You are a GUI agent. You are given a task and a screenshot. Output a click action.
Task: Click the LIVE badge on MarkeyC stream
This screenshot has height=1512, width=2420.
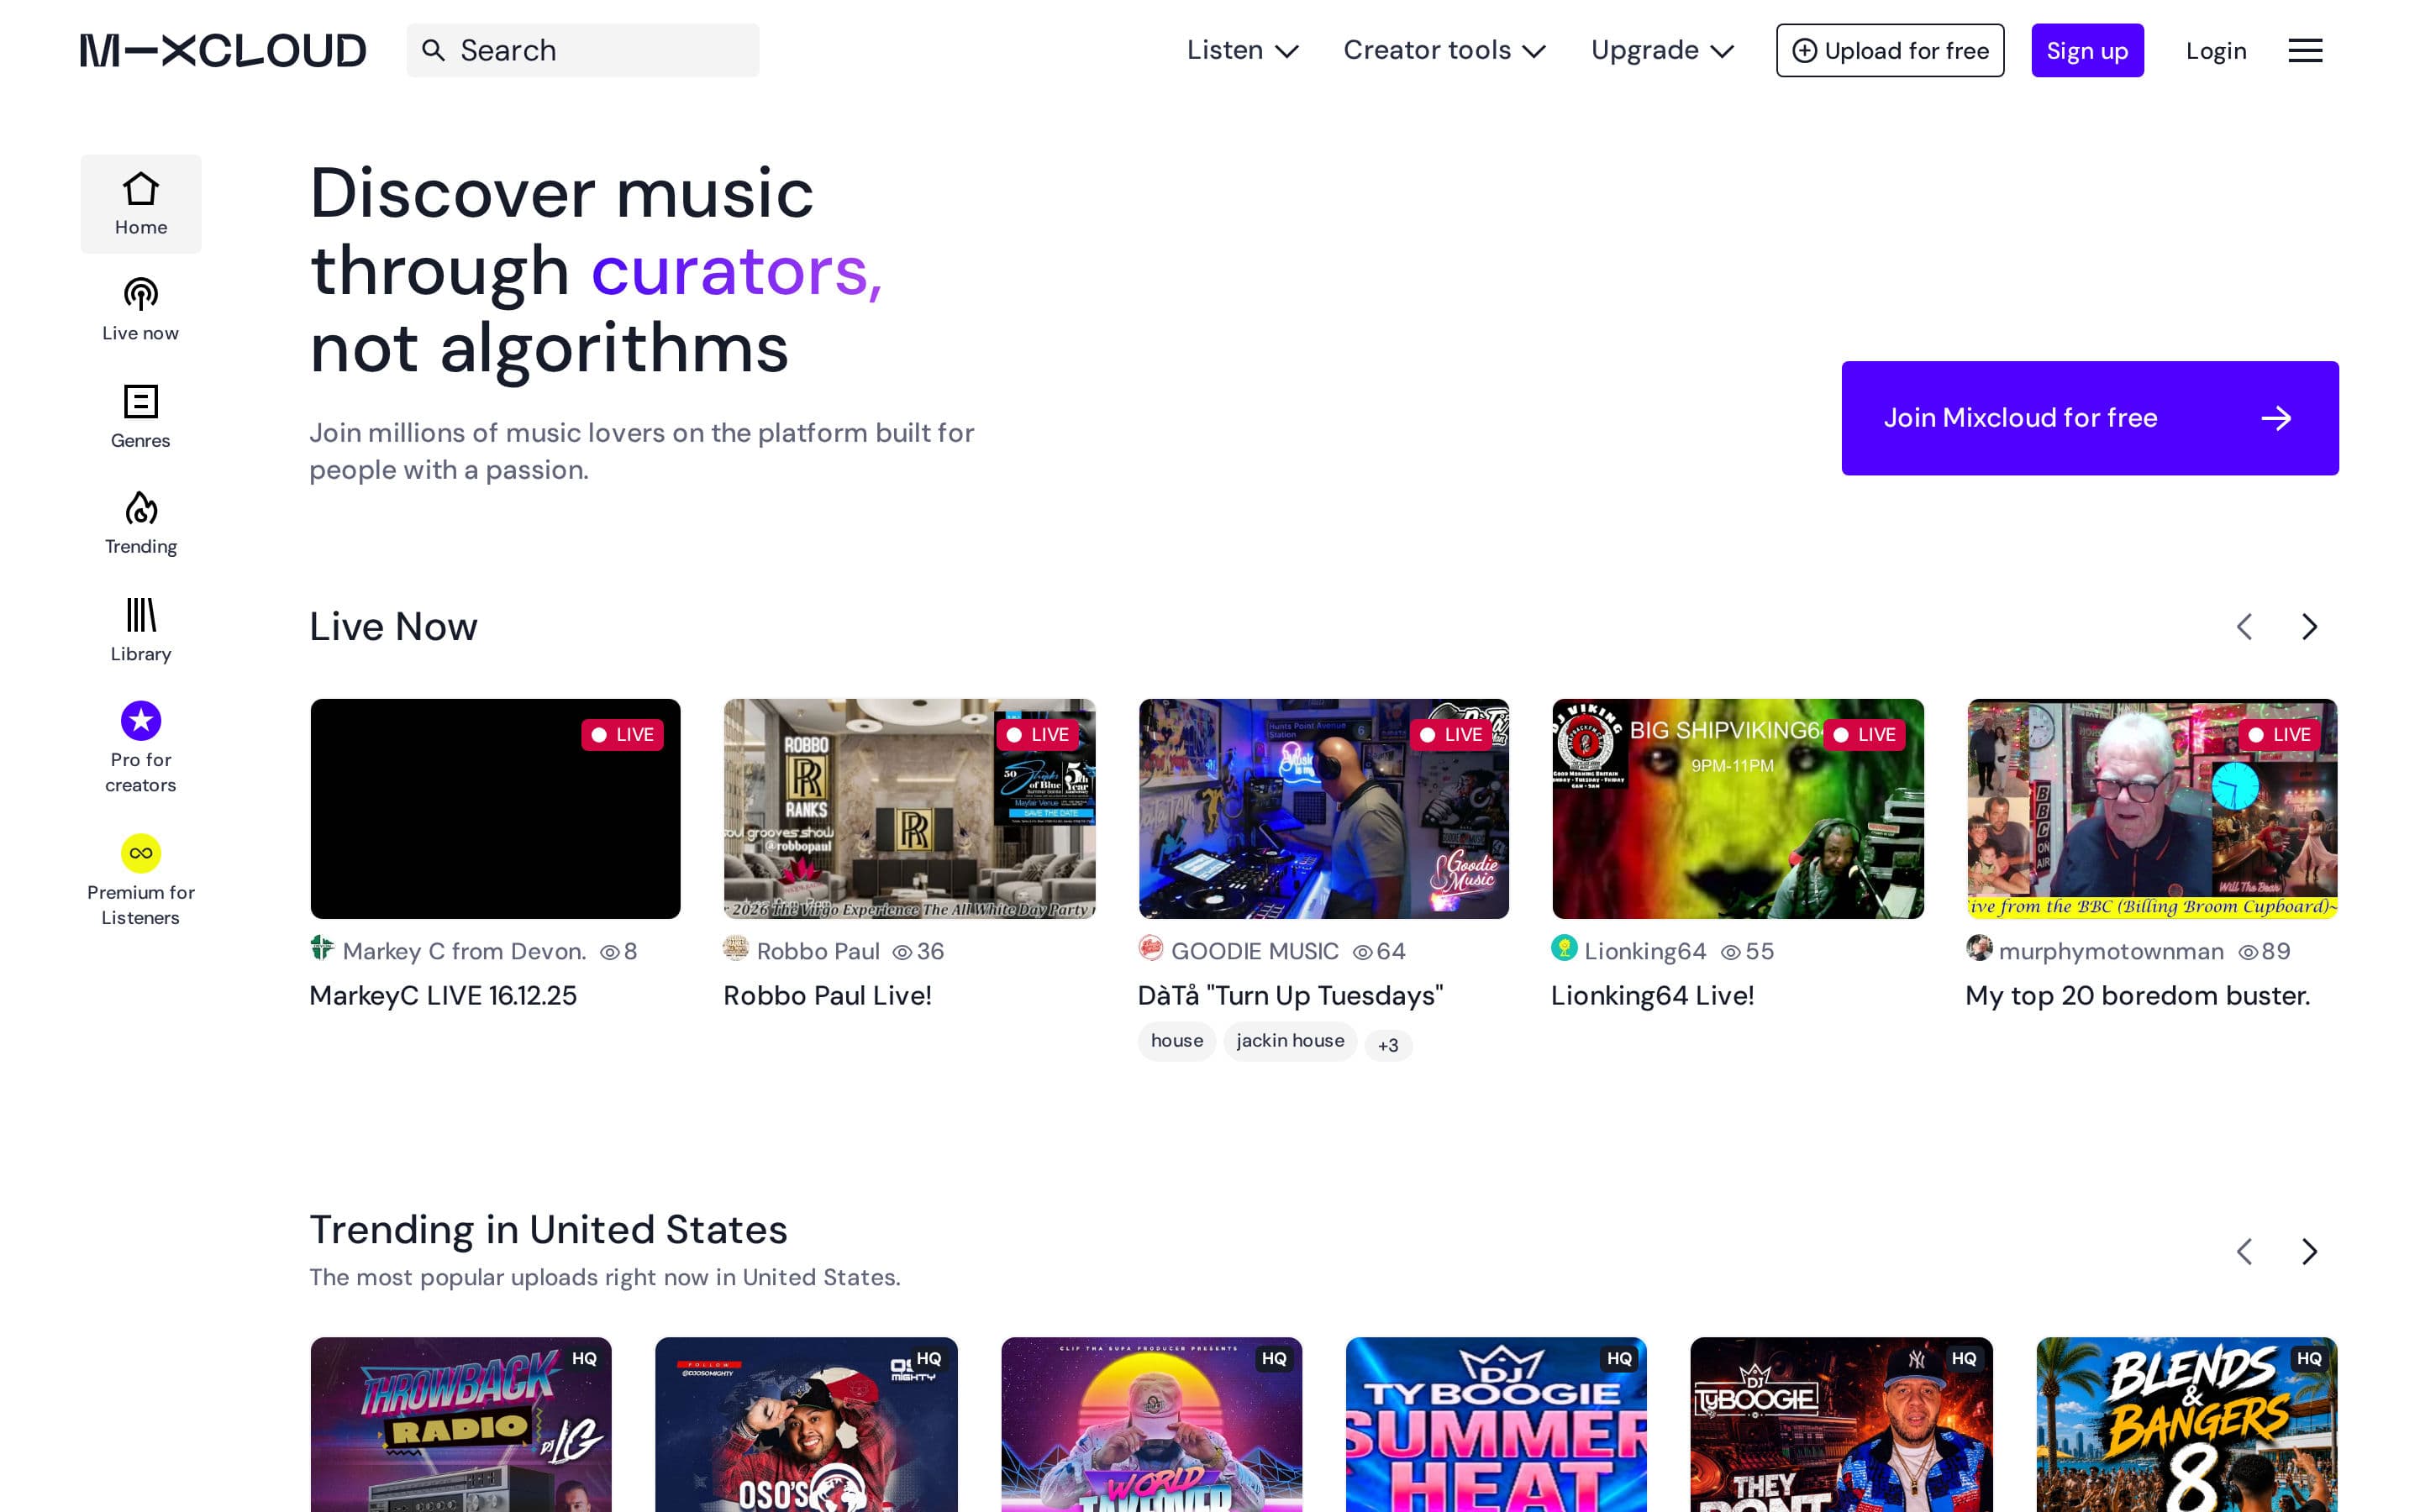pyautogui.click(x=622, y=735)
